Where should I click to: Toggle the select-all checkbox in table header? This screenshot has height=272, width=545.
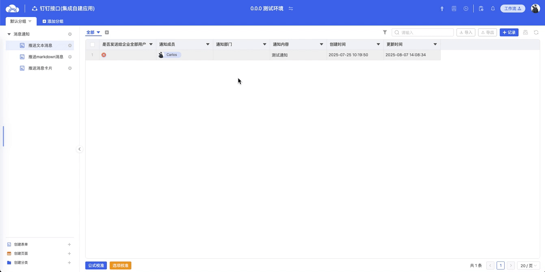(93, 44)
